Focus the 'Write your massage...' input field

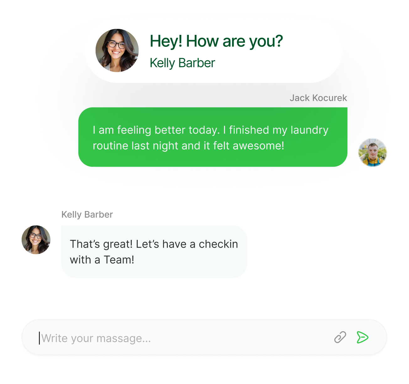tap(204, 338)
